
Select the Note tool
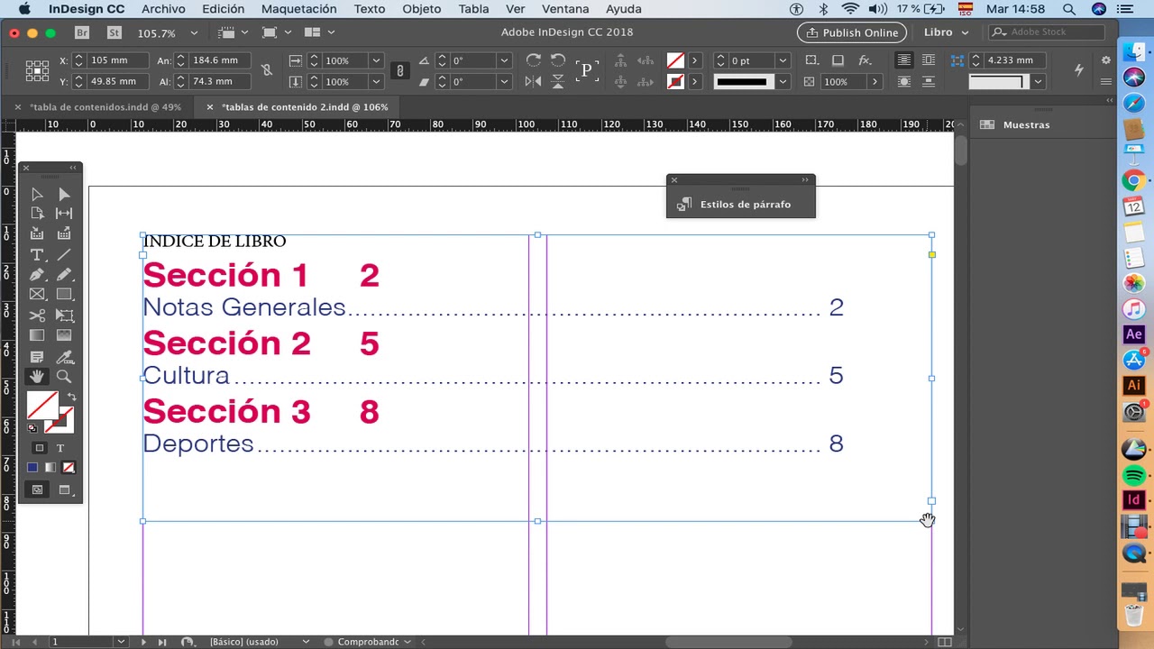[37, 357]
